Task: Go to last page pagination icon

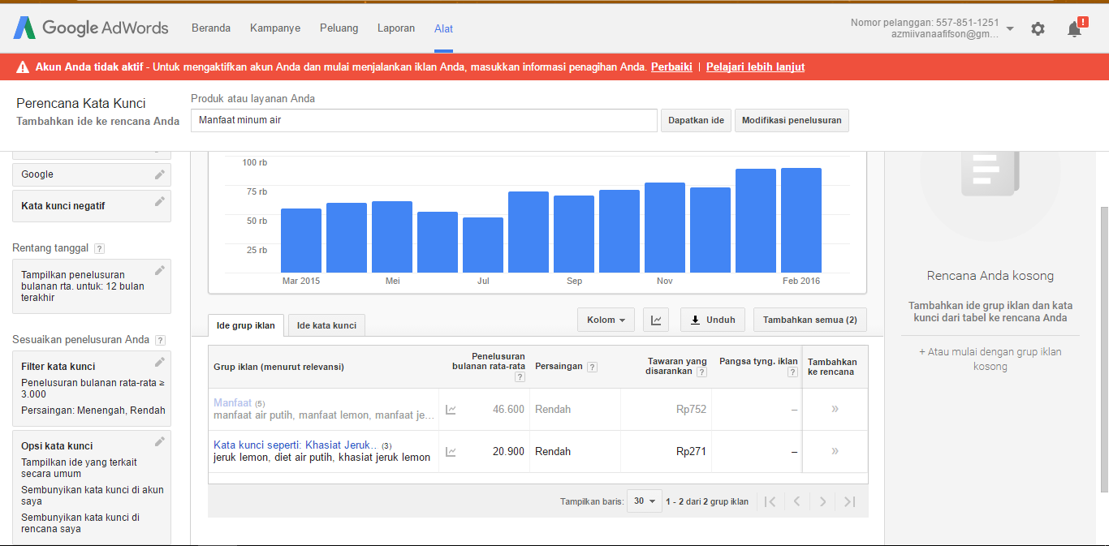Action: [x=849, y=501]
